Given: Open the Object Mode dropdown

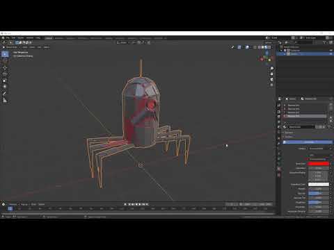Looking at the screenshot, I should coord(10,47).
